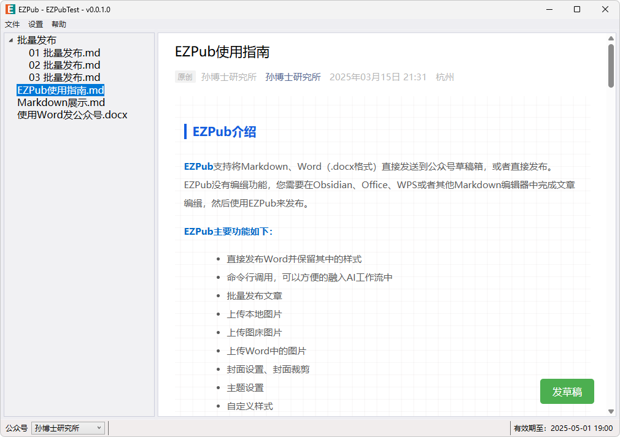
Task: Open 使用Word发公众号.docx file
Action: [72, 115]
